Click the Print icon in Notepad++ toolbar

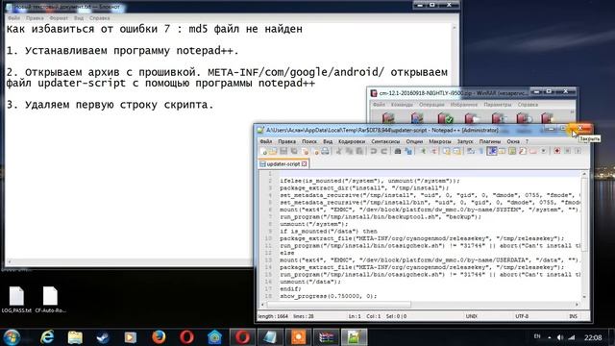coord(325,151)
